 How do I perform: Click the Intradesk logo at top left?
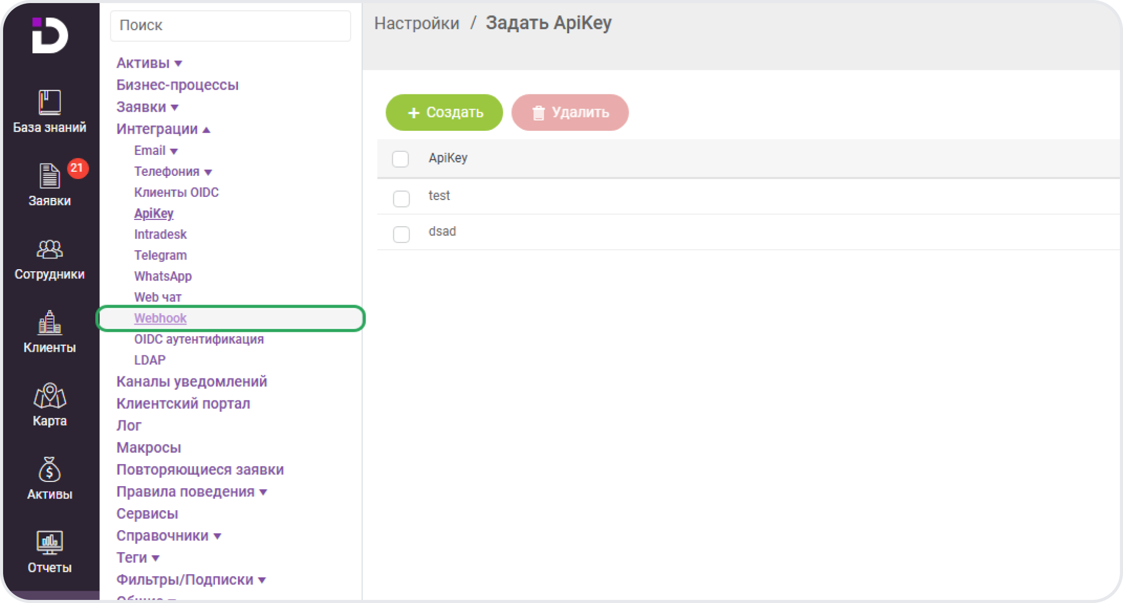pos(50,35)
